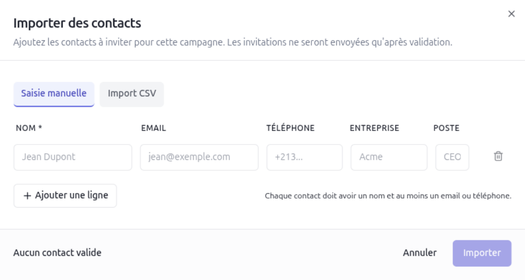
Task: Click the ENTREPRISE column header
Action: 375,128
